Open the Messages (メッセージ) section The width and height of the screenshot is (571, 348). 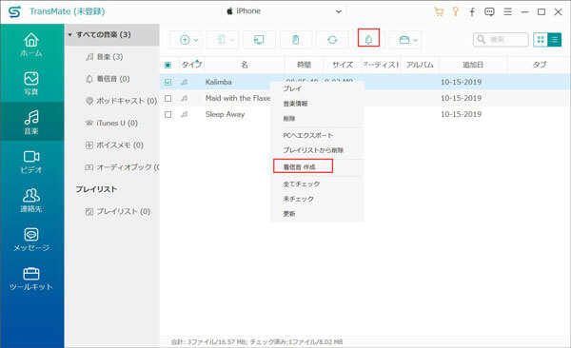[x=31, y=240]
